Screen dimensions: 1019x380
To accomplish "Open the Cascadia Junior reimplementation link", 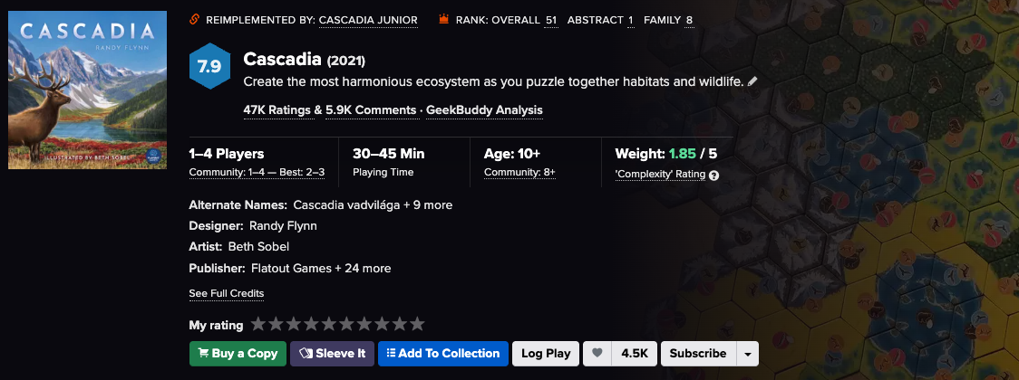I will (x=368, y=20).
